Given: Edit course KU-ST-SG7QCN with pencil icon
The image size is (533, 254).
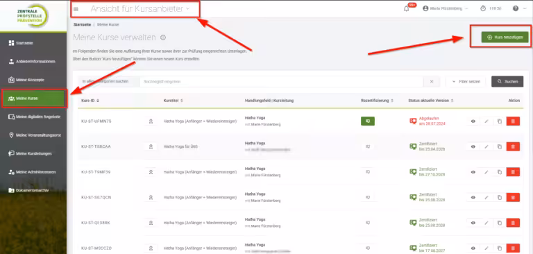Looking at the screenshot, I should click(486, 197).
